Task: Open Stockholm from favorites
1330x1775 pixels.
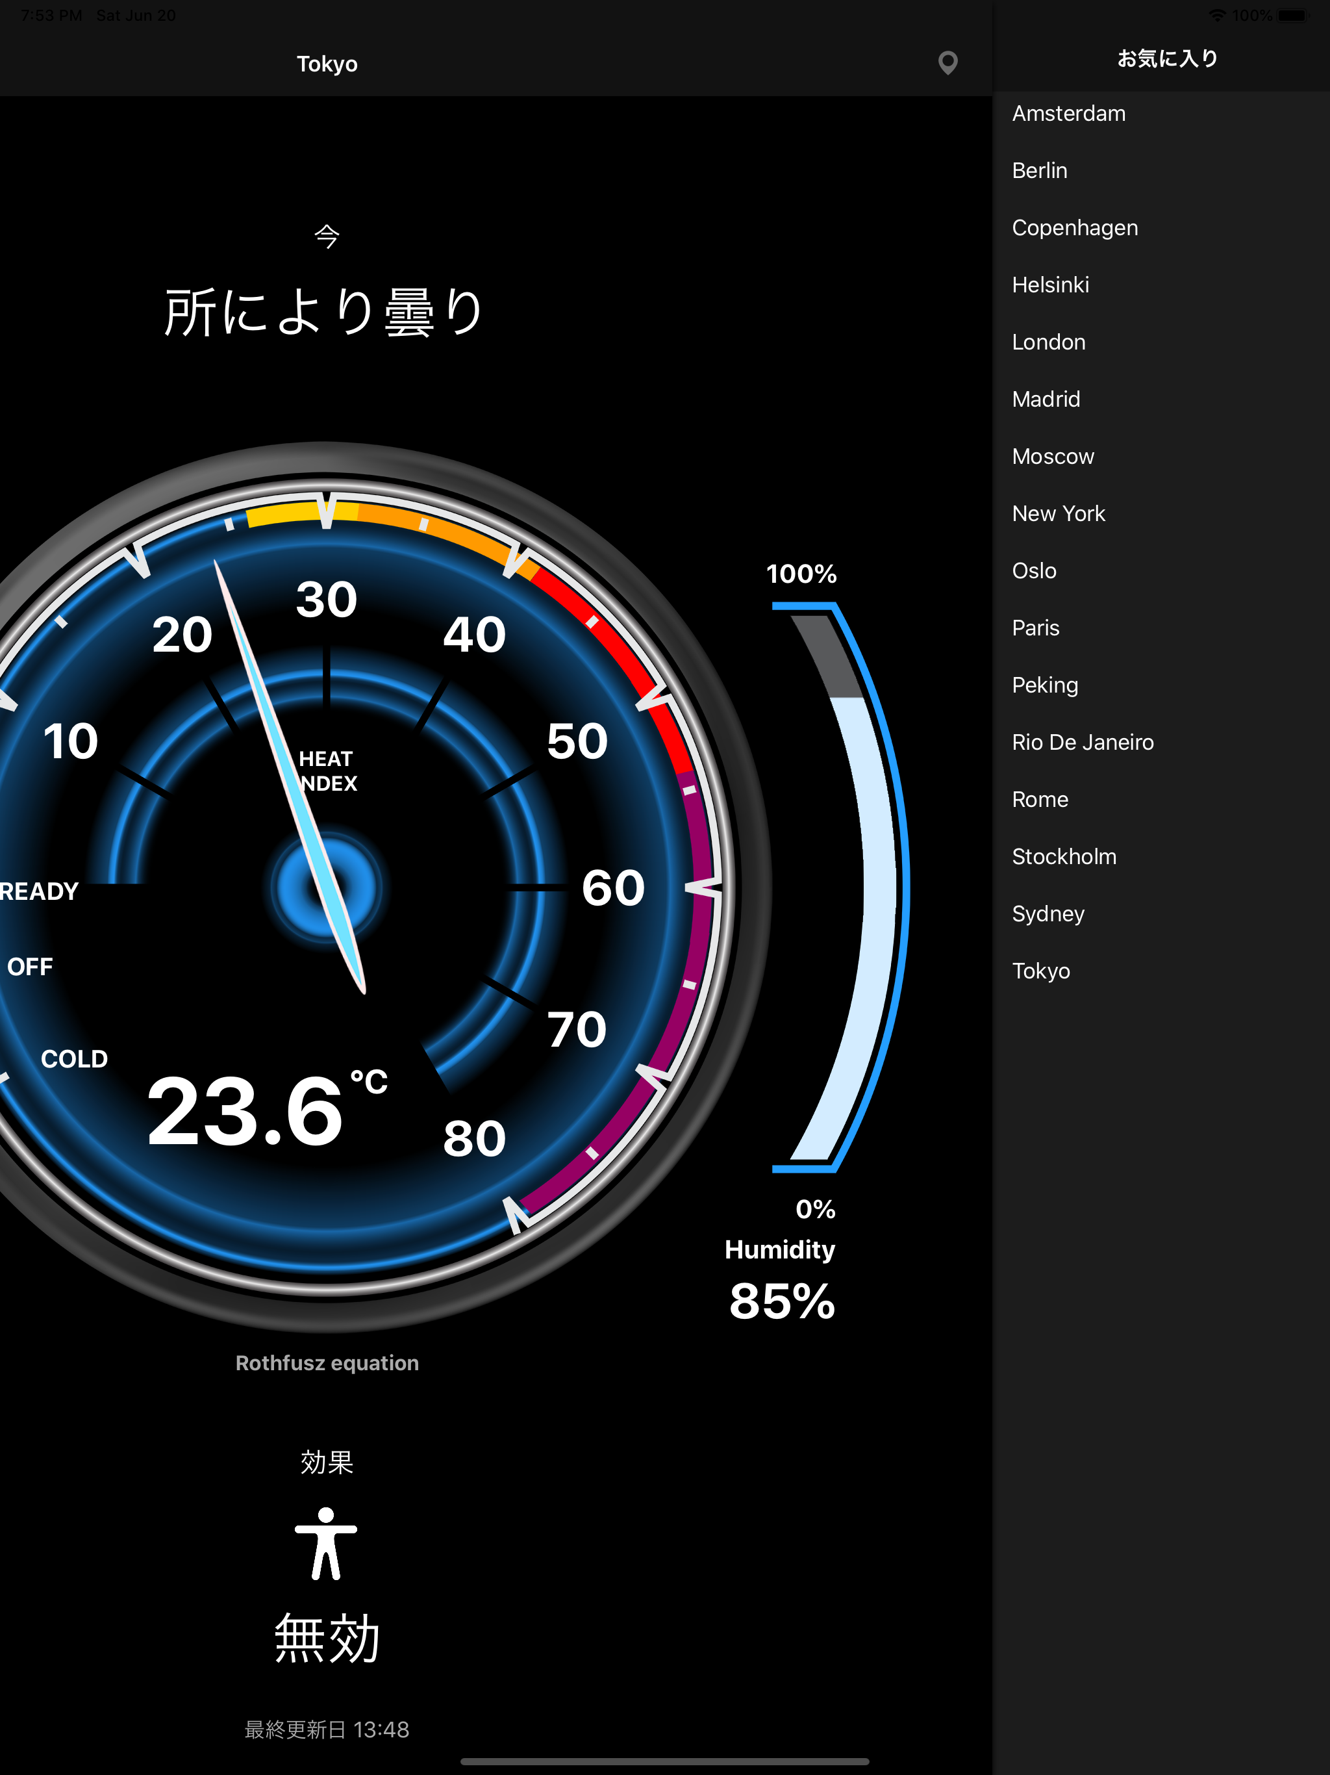Action: [1064, 857]
